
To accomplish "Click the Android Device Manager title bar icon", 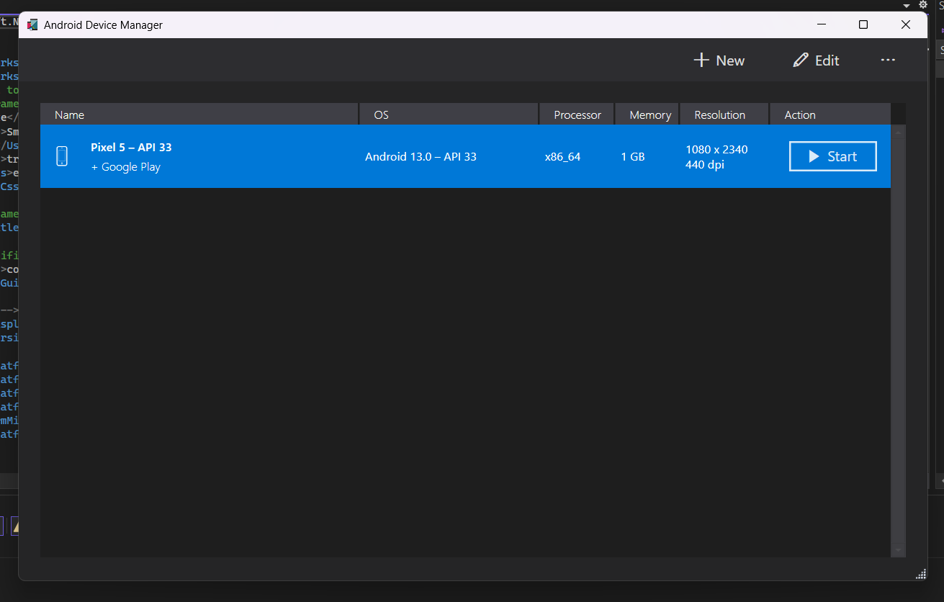I will [32, 24].
